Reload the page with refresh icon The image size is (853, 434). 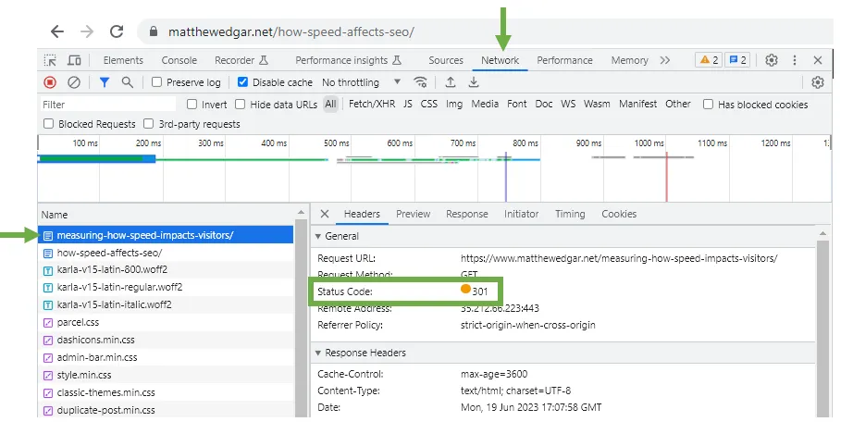coord(117,31)
